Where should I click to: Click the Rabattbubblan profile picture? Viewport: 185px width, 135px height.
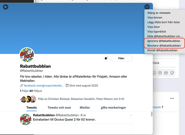pyautogui.click(x=27, y=55)
